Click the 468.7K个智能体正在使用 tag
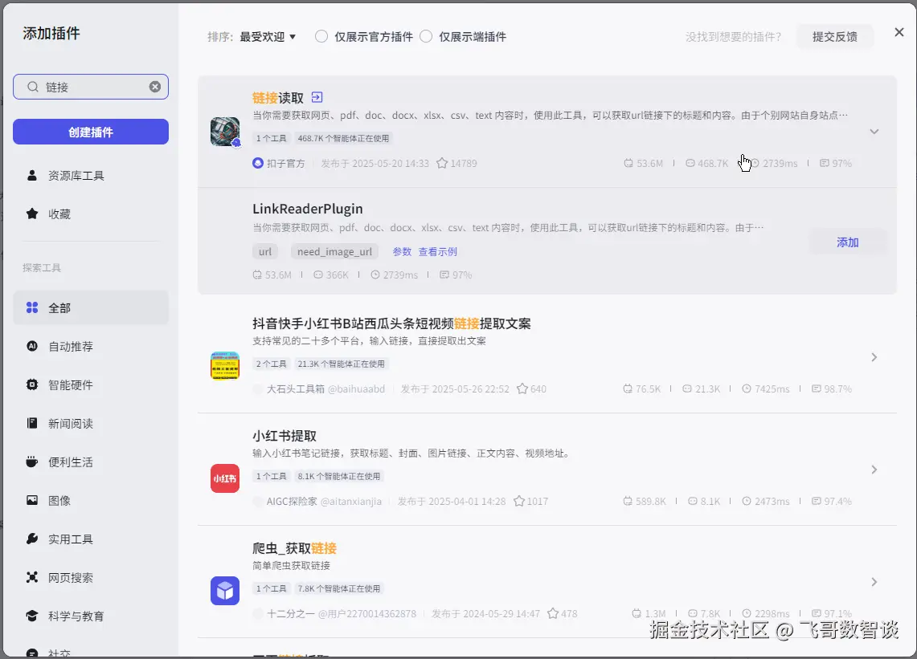 343,138
